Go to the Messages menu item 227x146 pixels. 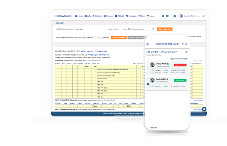tap(131, 16)
